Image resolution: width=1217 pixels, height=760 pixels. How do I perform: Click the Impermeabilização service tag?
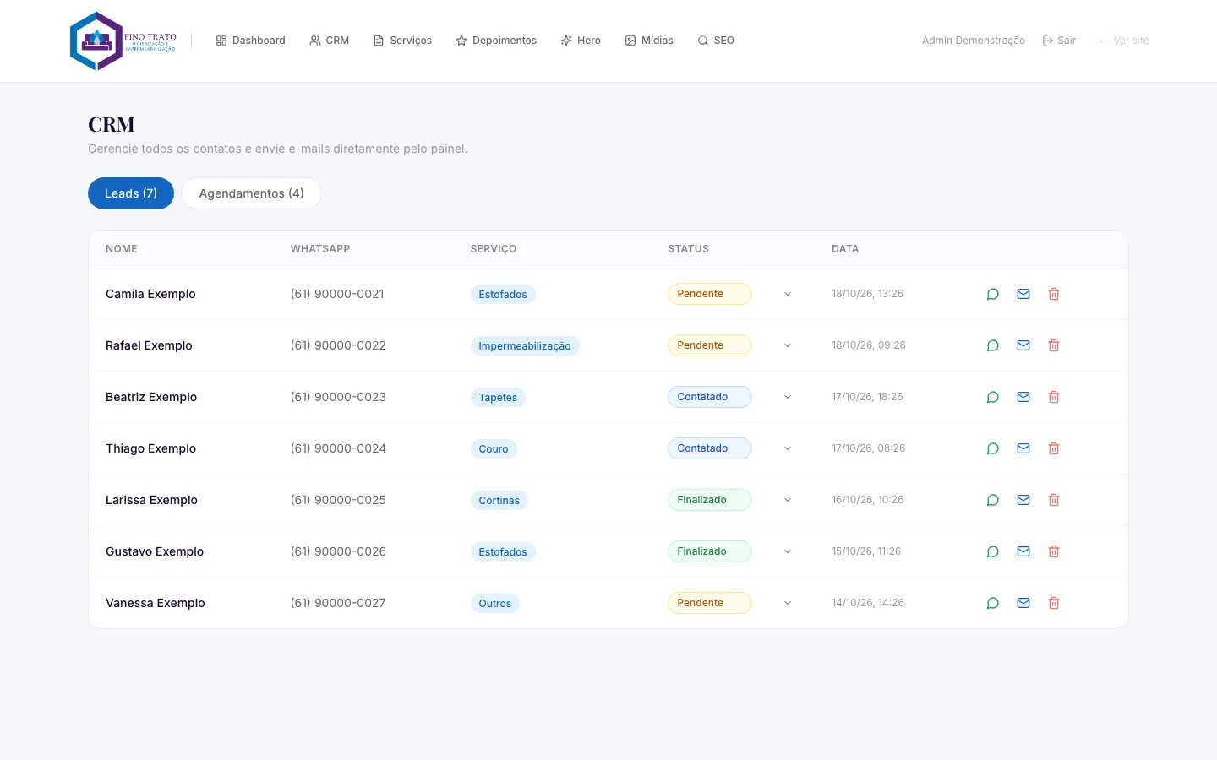click(525, 346)
